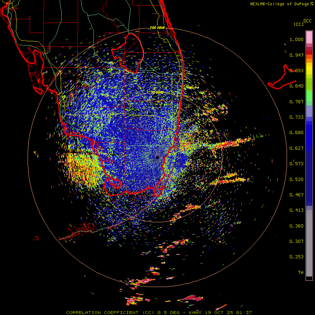Select the 0.520 scale value
Image resolution: width=315 pixels, height=315 pixels.
tap(296, 180)
